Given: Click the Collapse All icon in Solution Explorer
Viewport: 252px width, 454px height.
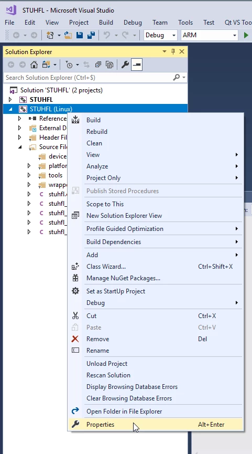Looking at the screenshot, I should click(98, 65).
